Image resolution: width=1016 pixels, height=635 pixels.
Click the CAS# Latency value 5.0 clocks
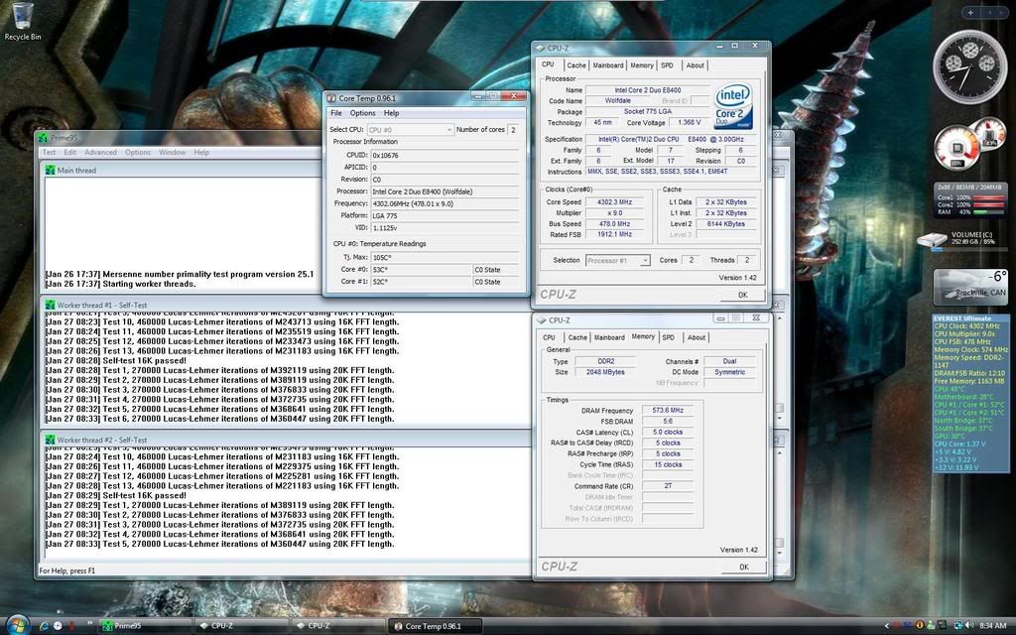click(668, 433)
